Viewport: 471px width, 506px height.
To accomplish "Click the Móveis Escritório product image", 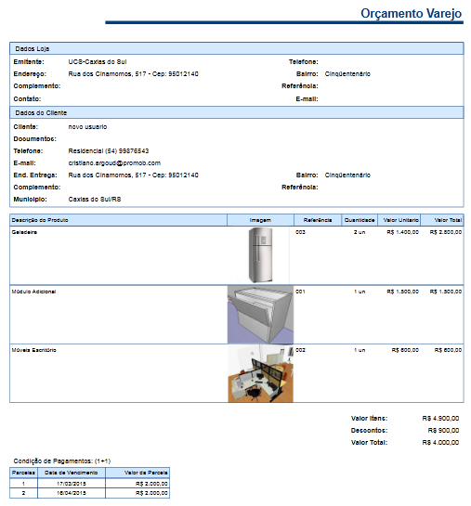I will click(x=260, y=373).
